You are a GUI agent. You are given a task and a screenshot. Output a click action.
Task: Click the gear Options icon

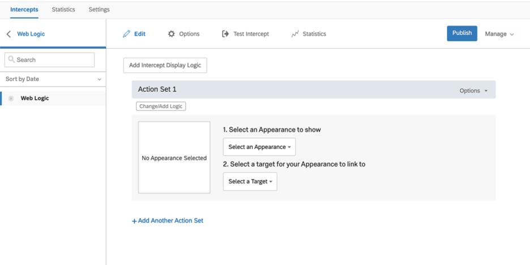172,34
